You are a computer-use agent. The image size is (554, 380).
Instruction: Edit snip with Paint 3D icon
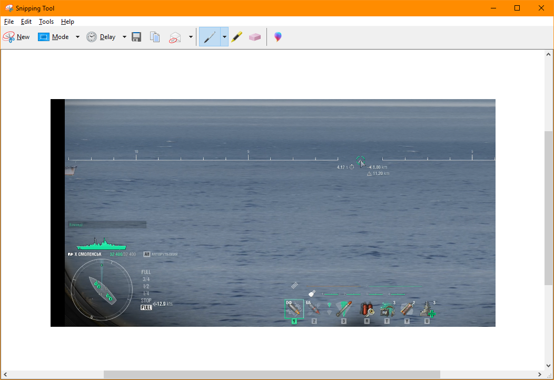pos(278,37)
